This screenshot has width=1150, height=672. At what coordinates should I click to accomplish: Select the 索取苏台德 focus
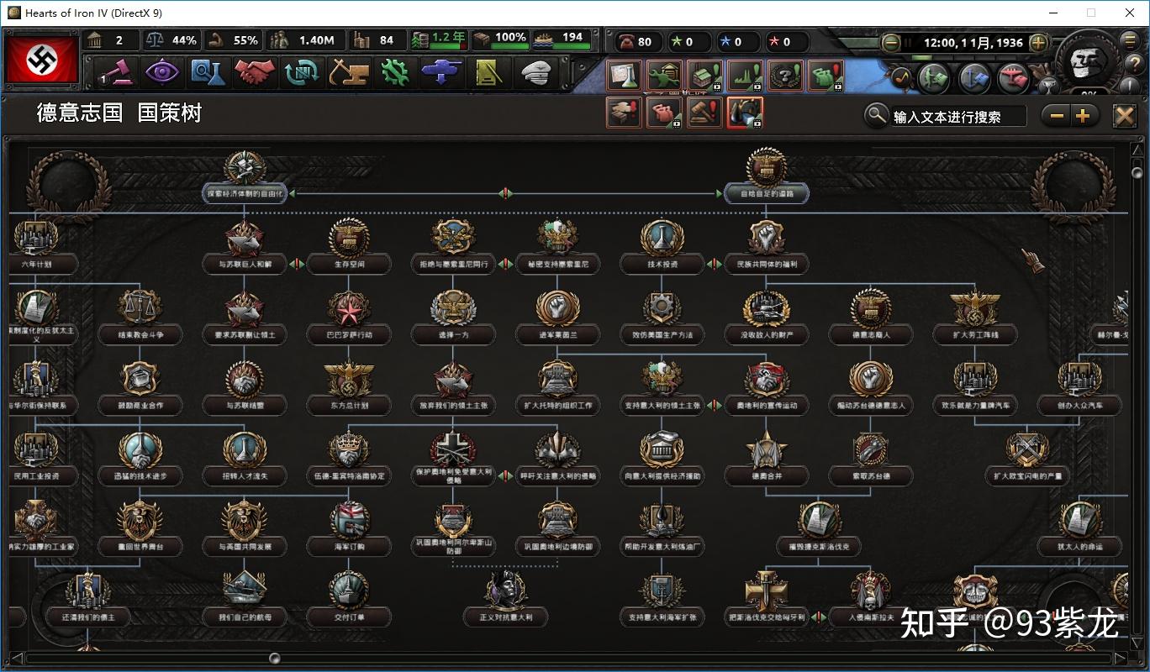pyautogui.click(x=870, y=460)
